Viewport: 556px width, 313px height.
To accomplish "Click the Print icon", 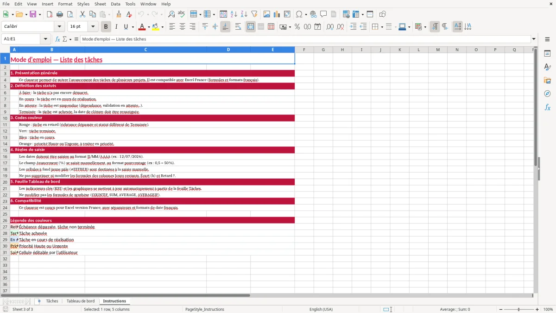I will click(60, 14).
